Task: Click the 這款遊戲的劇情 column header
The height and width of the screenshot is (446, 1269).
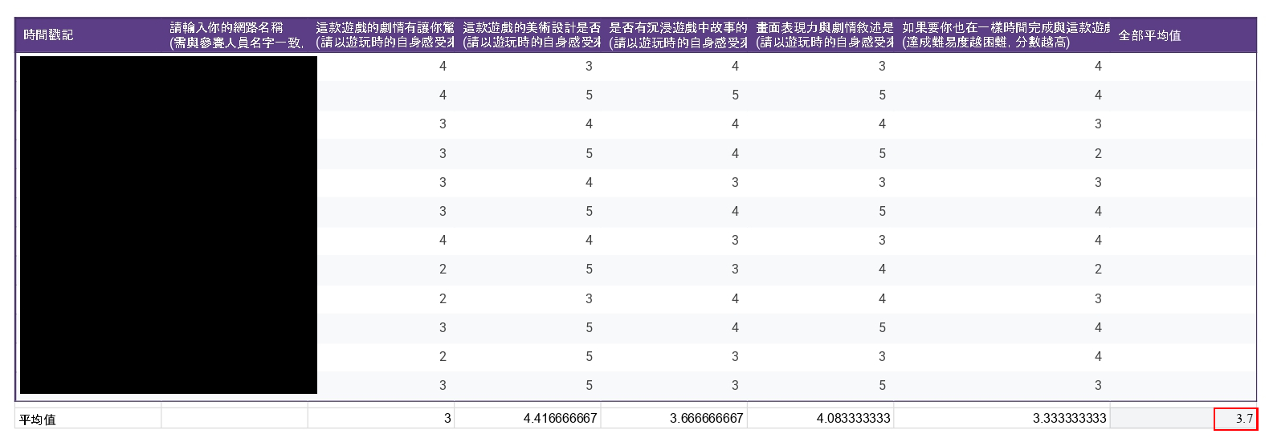Action: coord(382,35)
